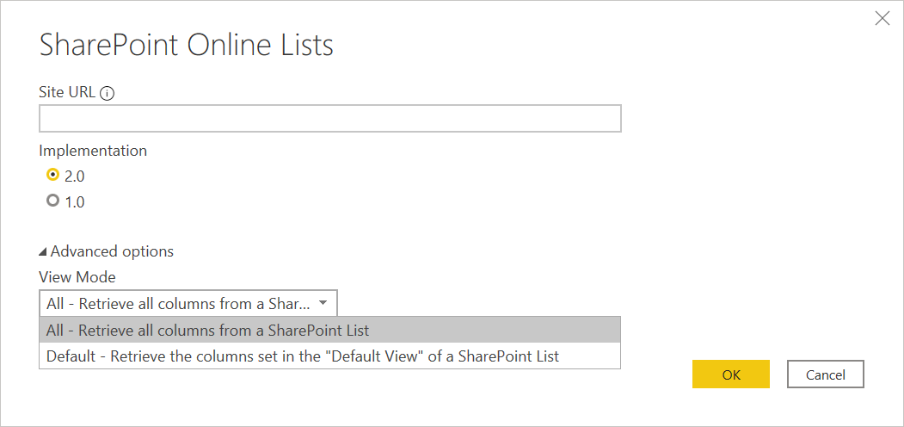Click the "View Mode" label
The width and height of the screenshot is (904, 427).
tap(77, 277)
